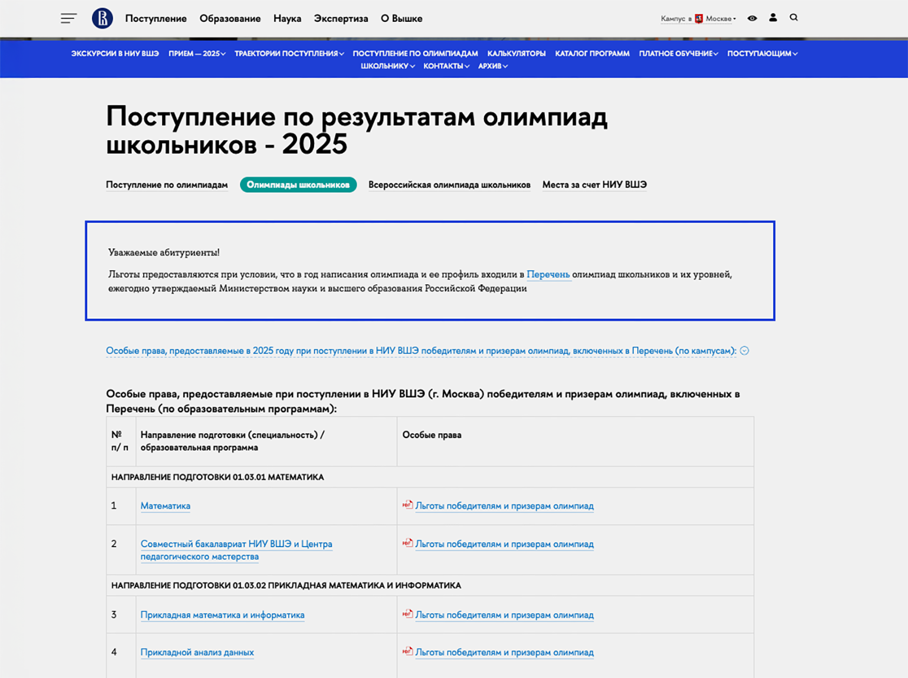Viewport: 908px width, 678px height.
Task: Open the Совместный бакалавриат НИУ ВШЭ link
Action: click(236, 544)
